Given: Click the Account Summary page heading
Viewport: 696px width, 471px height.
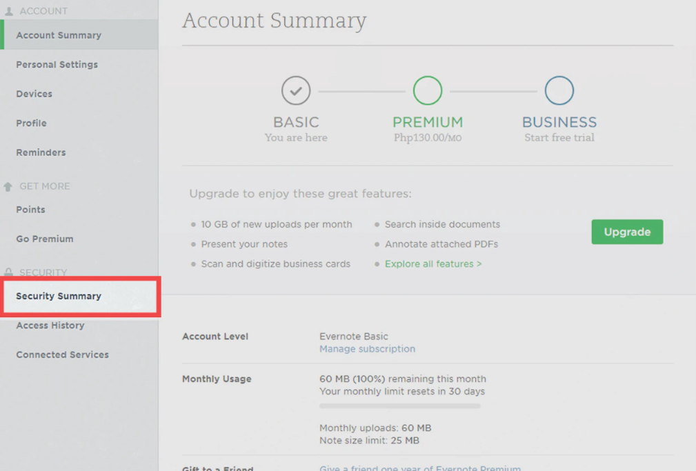Looking at the screenshot, I should point(275,21).
